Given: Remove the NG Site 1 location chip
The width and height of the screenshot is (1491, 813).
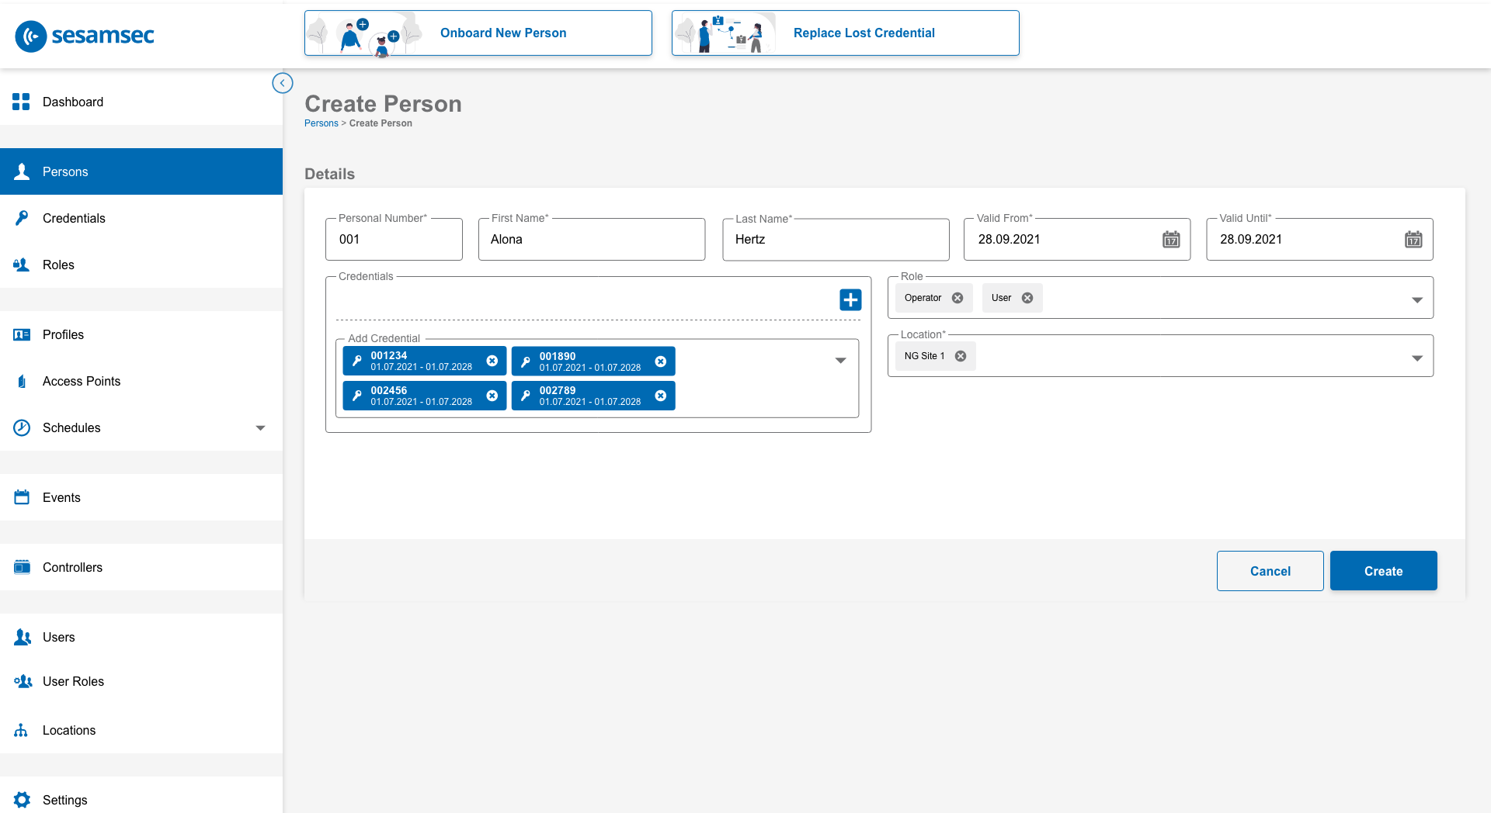Looking at the screenshot, I should pyautogui.click(x=961, y=356).
